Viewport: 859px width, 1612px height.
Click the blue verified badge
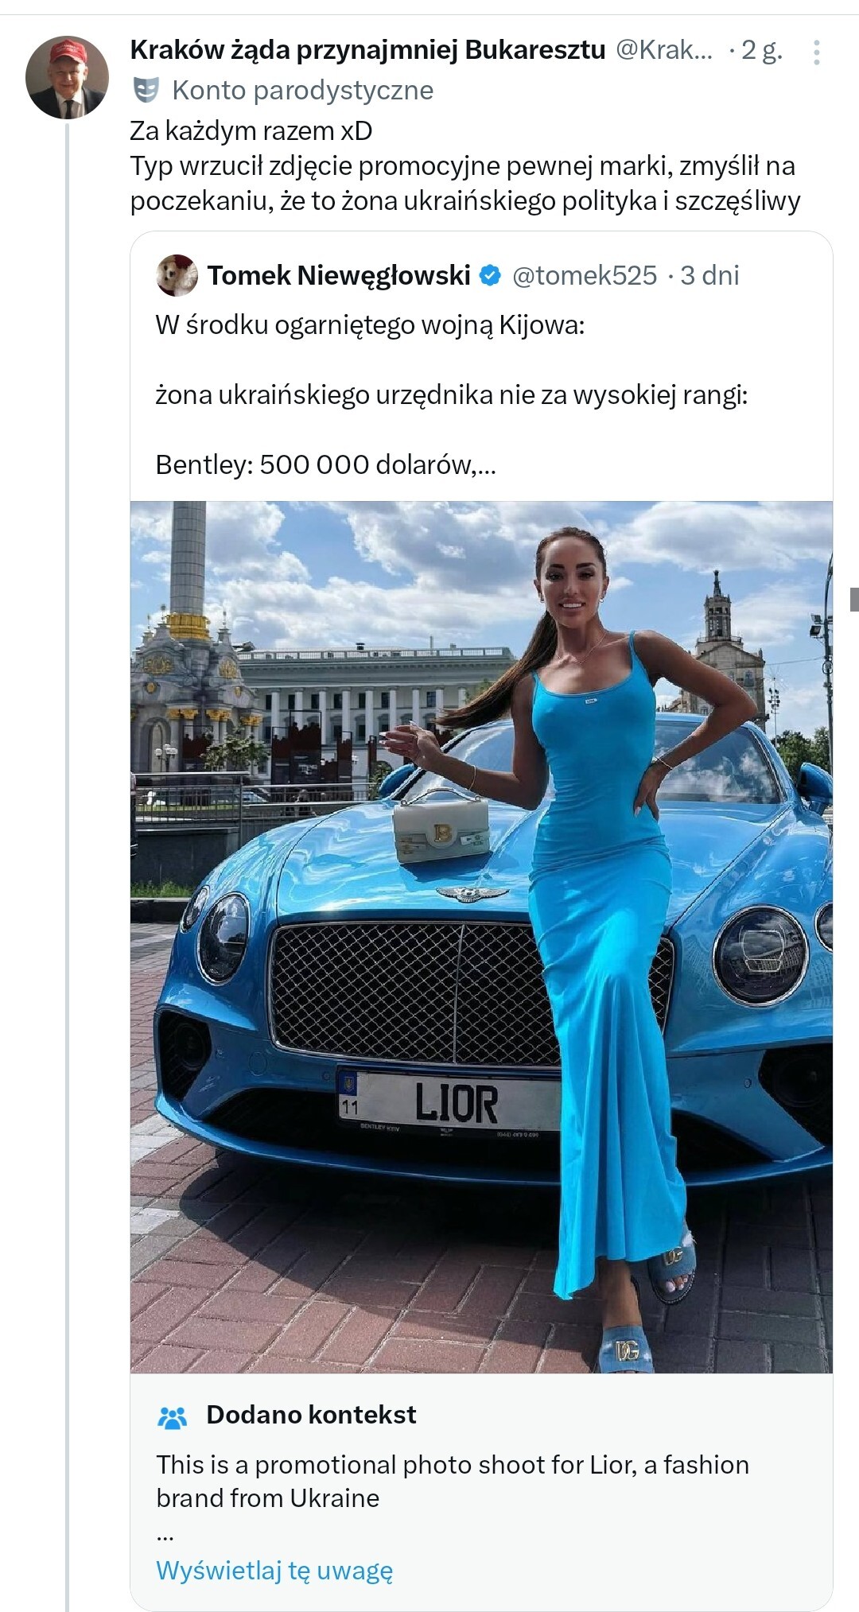click(x=491, y=275)
